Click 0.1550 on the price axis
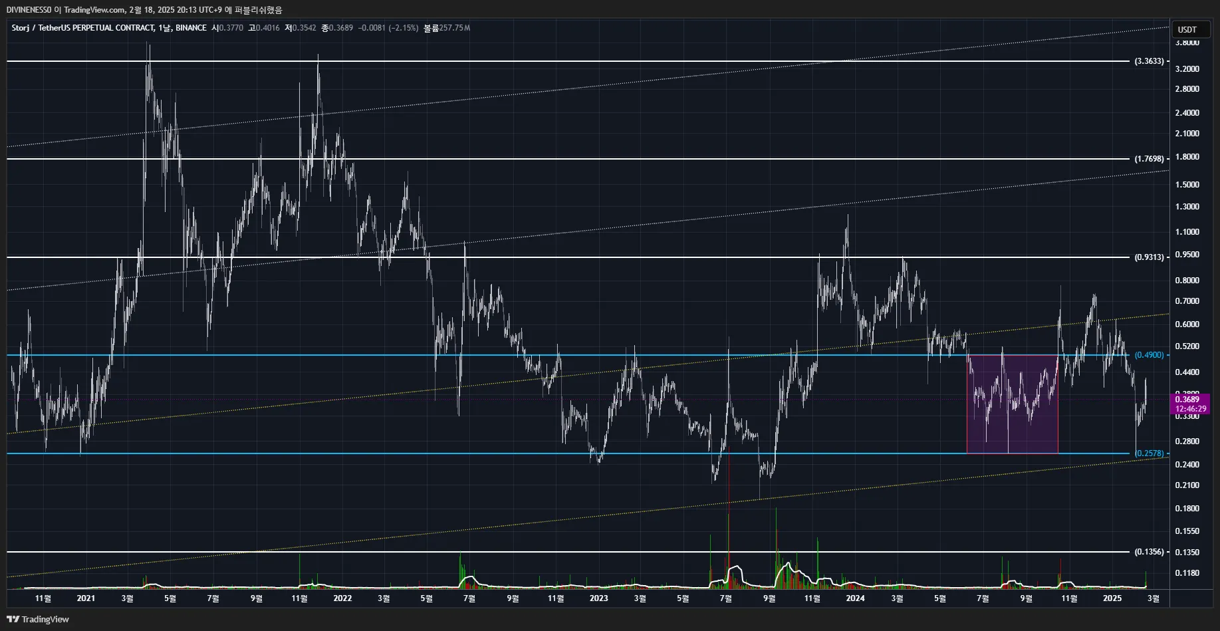 point(1187,531)
